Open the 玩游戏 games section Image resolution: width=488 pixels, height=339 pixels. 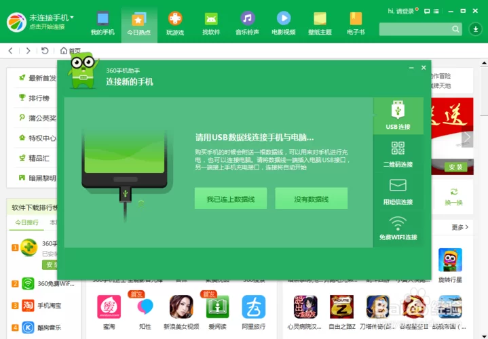175,24
